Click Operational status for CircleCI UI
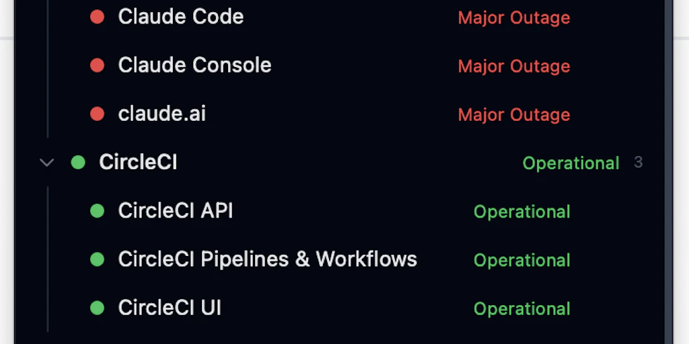This screenshot has height=344, width=689. (522, 308)
